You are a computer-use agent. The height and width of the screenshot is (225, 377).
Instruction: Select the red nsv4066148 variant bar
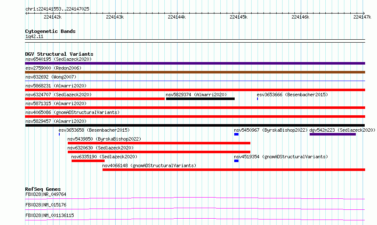[234, 170]
